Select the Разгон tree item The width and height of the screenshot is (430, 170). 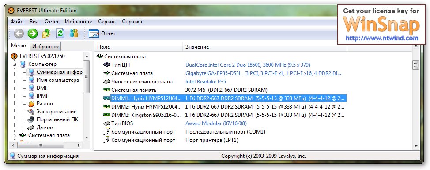45,104
